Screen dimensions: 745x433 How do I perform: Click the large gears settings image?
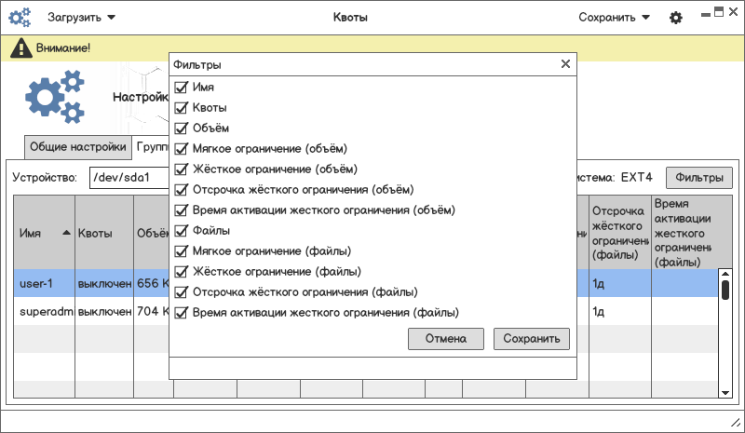[54, 97]
